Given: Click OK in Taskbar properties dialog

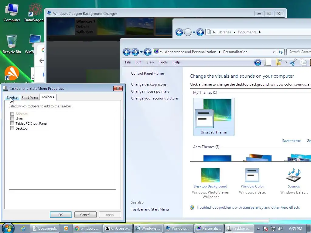Looking at the screenshot, I should pyautogui.click(x=61, y=215).
